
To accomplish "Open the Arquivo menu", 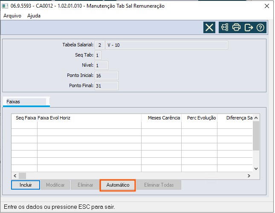I will click(x=12, y=16).
